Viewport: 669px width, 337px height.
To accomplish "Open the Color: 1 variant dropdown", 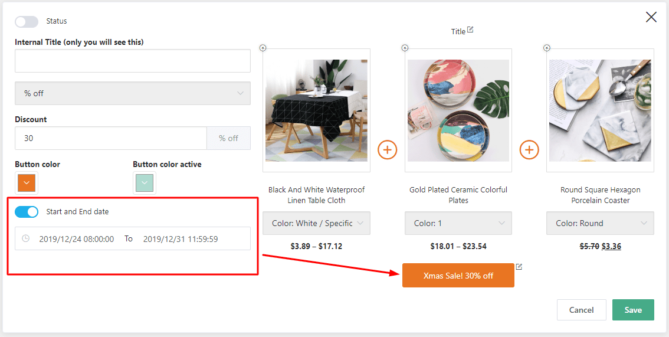I will (458, 223).
